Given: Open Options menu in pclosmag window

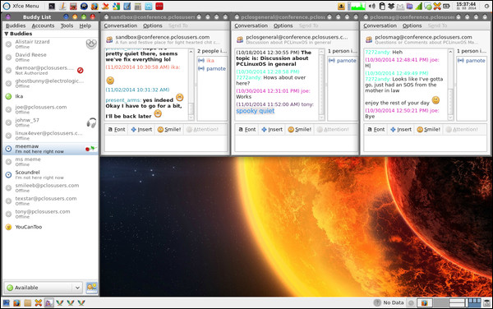Looking at the screenshot, I should click(412, 25).
